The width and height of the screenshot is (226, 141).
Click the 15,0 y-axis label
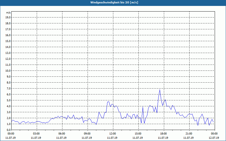[8, 41]
